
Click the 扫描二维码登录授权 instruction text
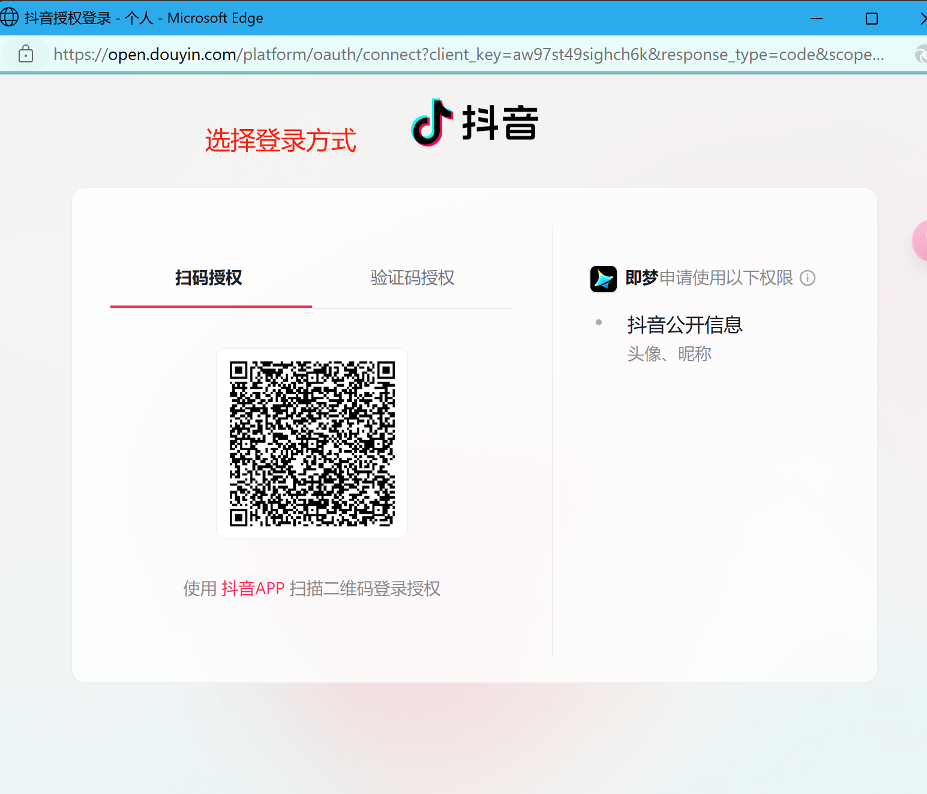tap(365, 588)
